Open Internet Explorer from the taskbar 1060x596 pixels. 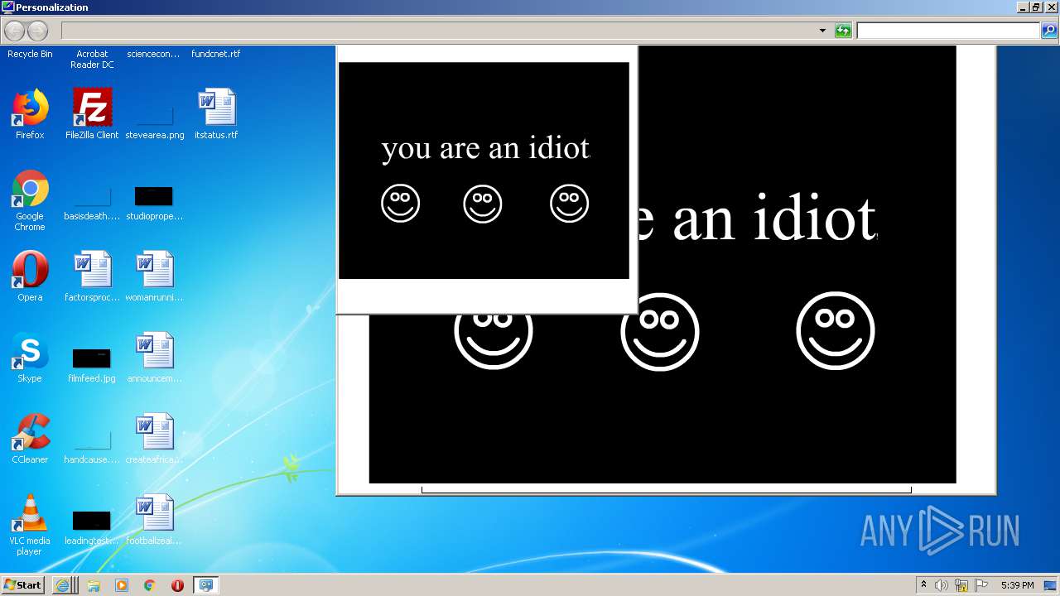coord(62,585)
